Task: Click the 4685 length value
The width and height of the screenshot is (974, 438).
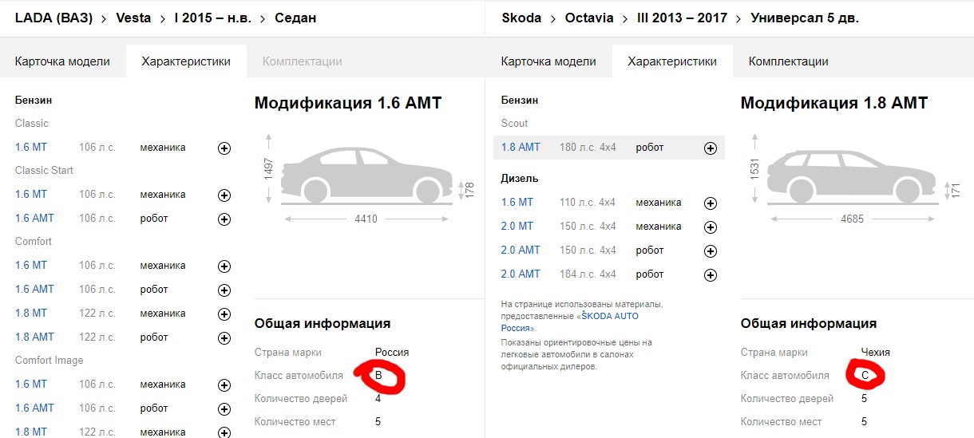Action: 853,219
